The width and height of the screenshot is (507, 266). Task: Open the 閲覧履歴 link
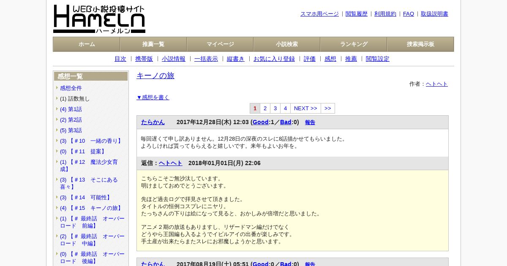[357, 14]
